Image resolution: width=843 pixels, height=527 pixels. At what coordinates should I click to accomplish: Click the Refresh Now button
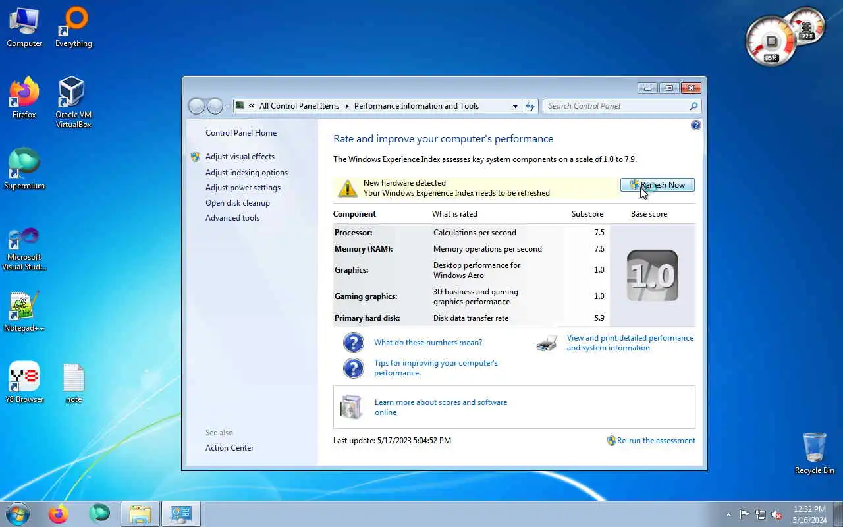pyautogui.click(x=657, y=185)
